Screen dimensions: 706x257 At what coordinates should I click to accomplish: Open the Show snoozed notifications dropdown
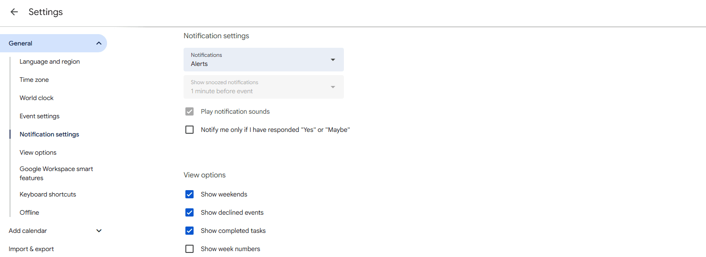(264, 87)
